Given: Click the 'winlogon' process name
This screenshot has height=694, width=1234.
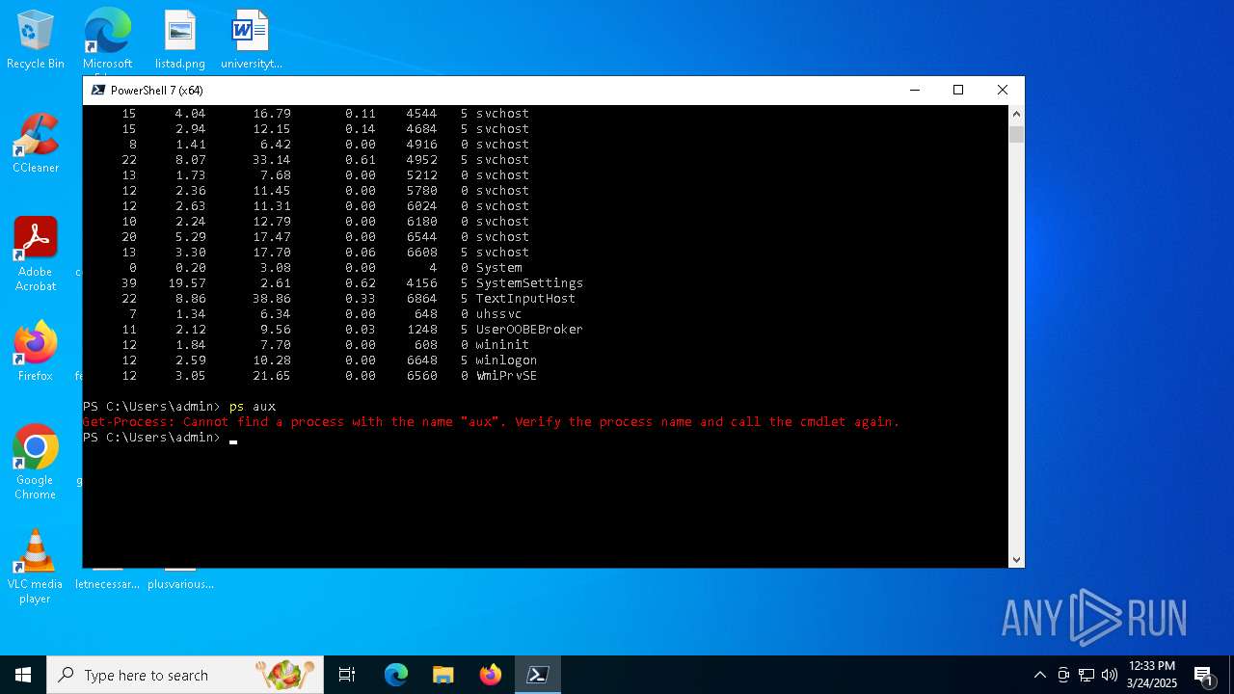Looking at the screenshot, I should click(506, 360).
